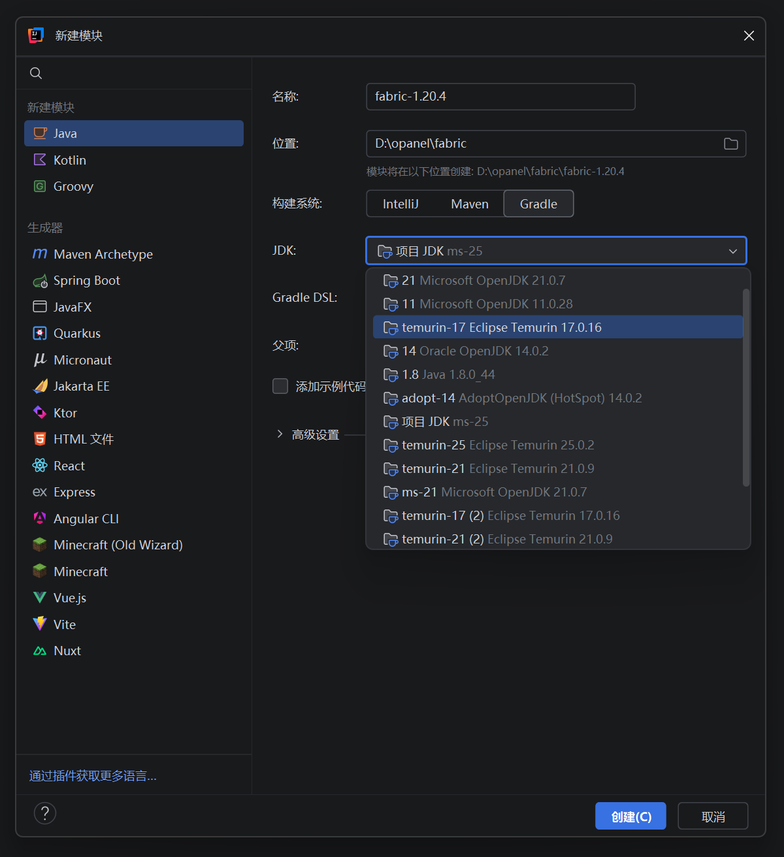Close the 新建模块 dialog
This screenshot has width=784, height=857.
click(x=749, y=35)
